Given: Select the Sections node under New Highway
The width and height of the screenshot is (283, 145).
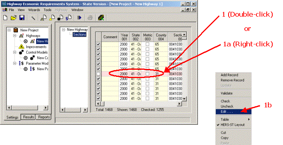Looking at the screenshot, I should [x=79, y=34].
